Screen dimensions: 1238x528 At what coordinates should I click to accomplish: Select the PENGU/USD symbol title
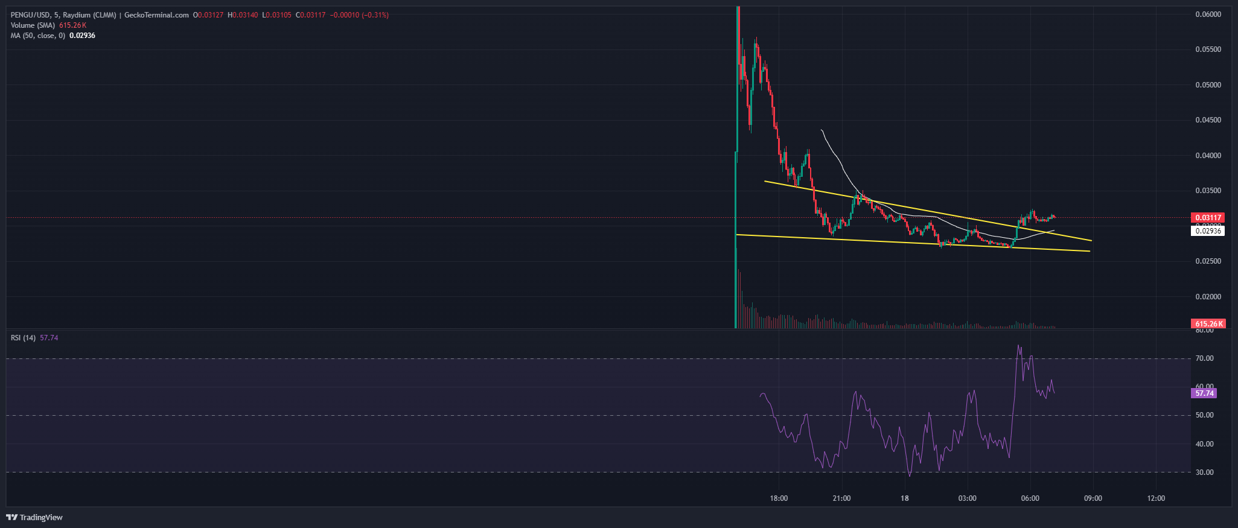click(30, 15)
